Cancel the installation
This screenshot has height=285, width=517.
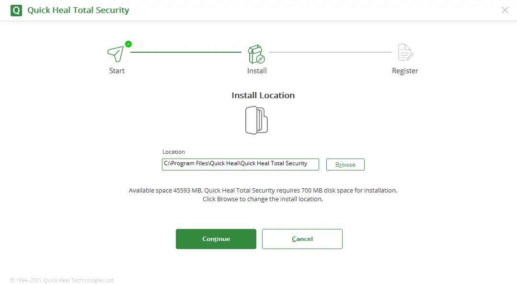click(302, 239)
